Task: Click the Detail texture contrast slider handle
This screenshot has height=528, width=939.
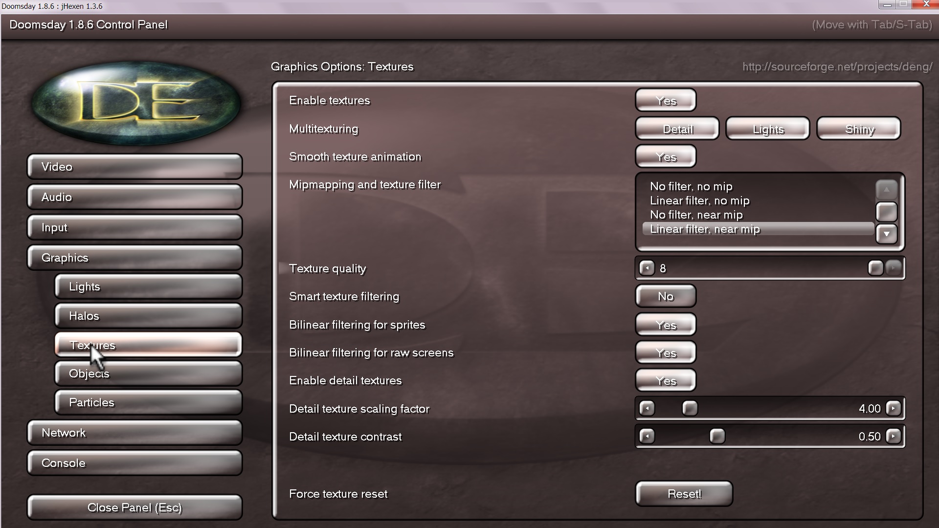Action: 717,436
